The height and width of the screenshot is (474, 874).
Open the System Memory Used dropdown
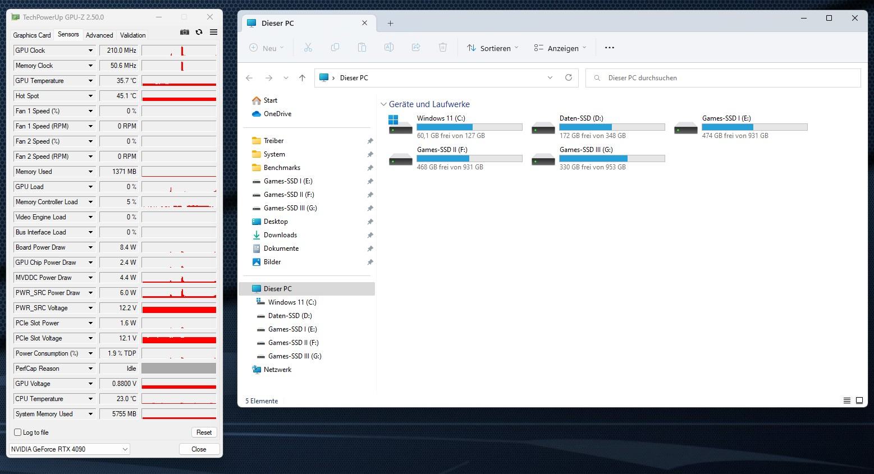[90, 414]
